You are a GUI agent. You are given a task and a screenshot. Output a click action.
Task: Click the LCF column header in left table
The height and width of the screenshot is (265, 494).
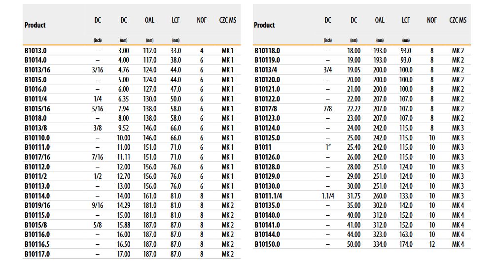[176, 20]
